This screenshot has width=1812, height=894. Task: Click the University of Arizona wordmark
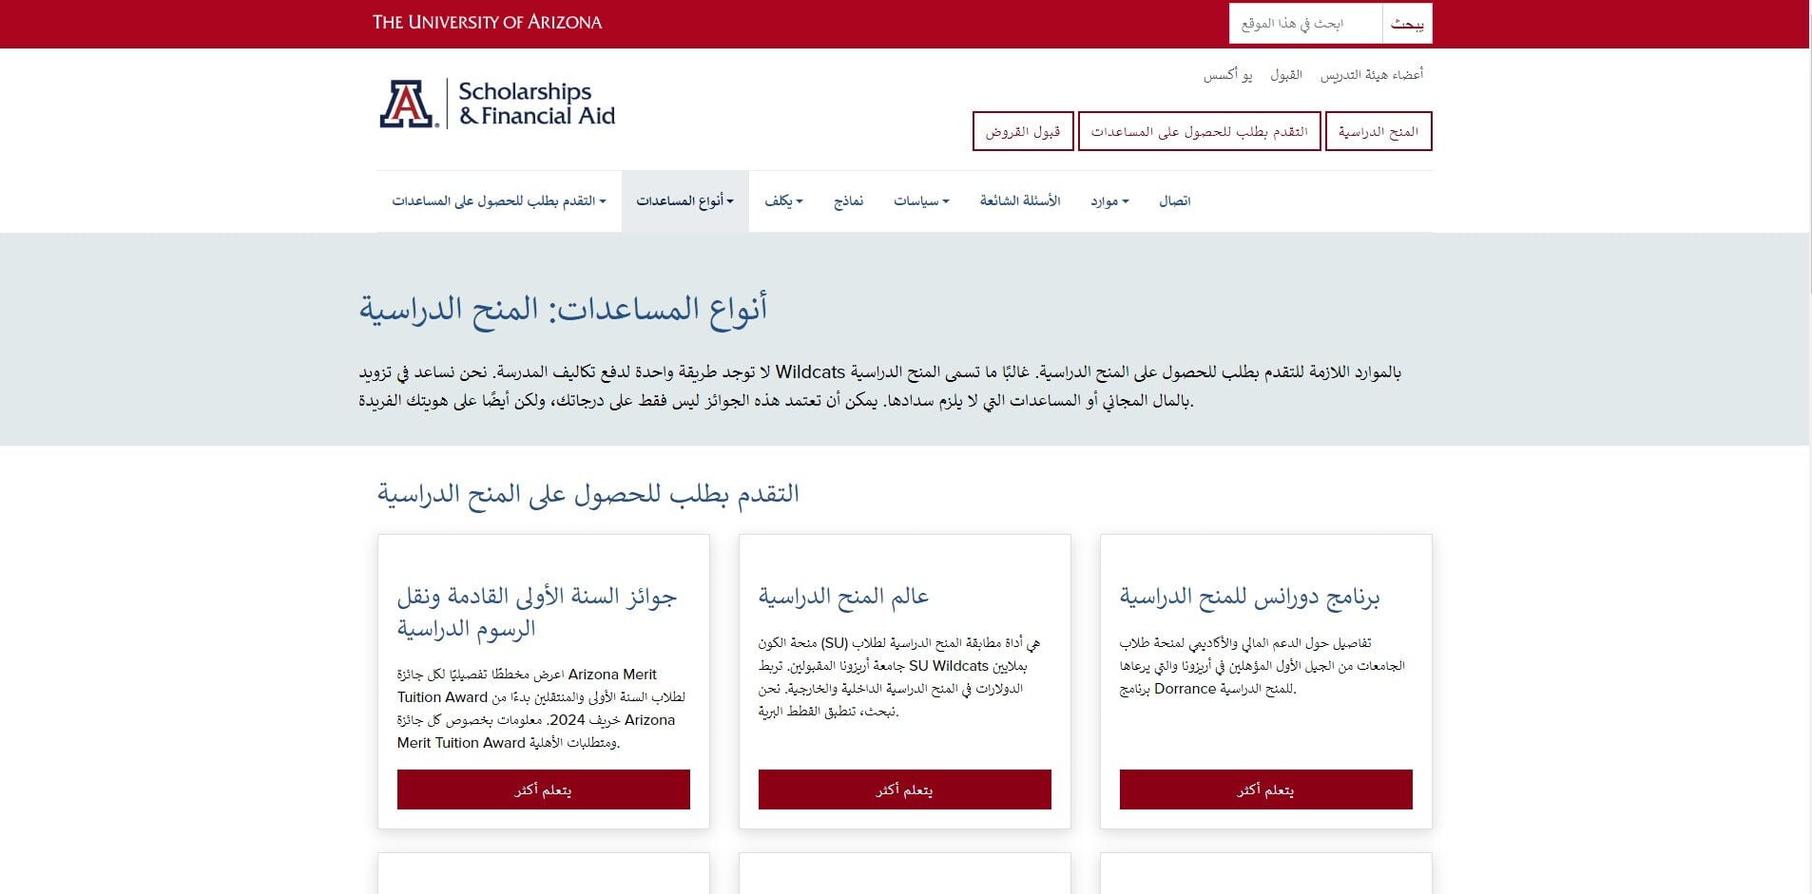[487, 22]
